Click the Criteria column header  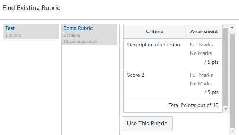pos(155,32)
